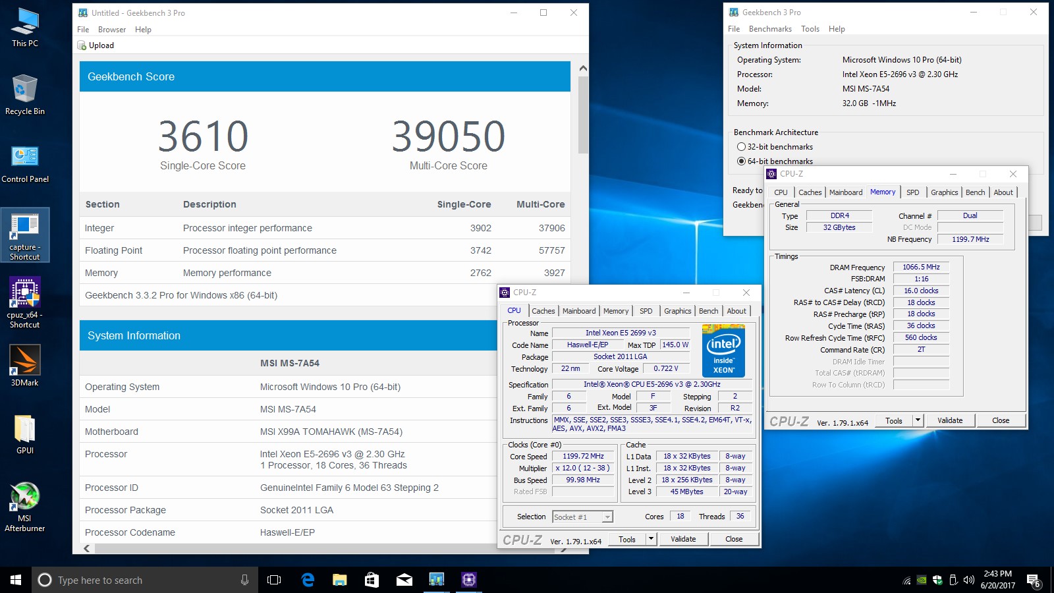The height and width of the screenshot is (593, 1054).
Task: Click the volume icon in system tray
Action: [968, 580]
